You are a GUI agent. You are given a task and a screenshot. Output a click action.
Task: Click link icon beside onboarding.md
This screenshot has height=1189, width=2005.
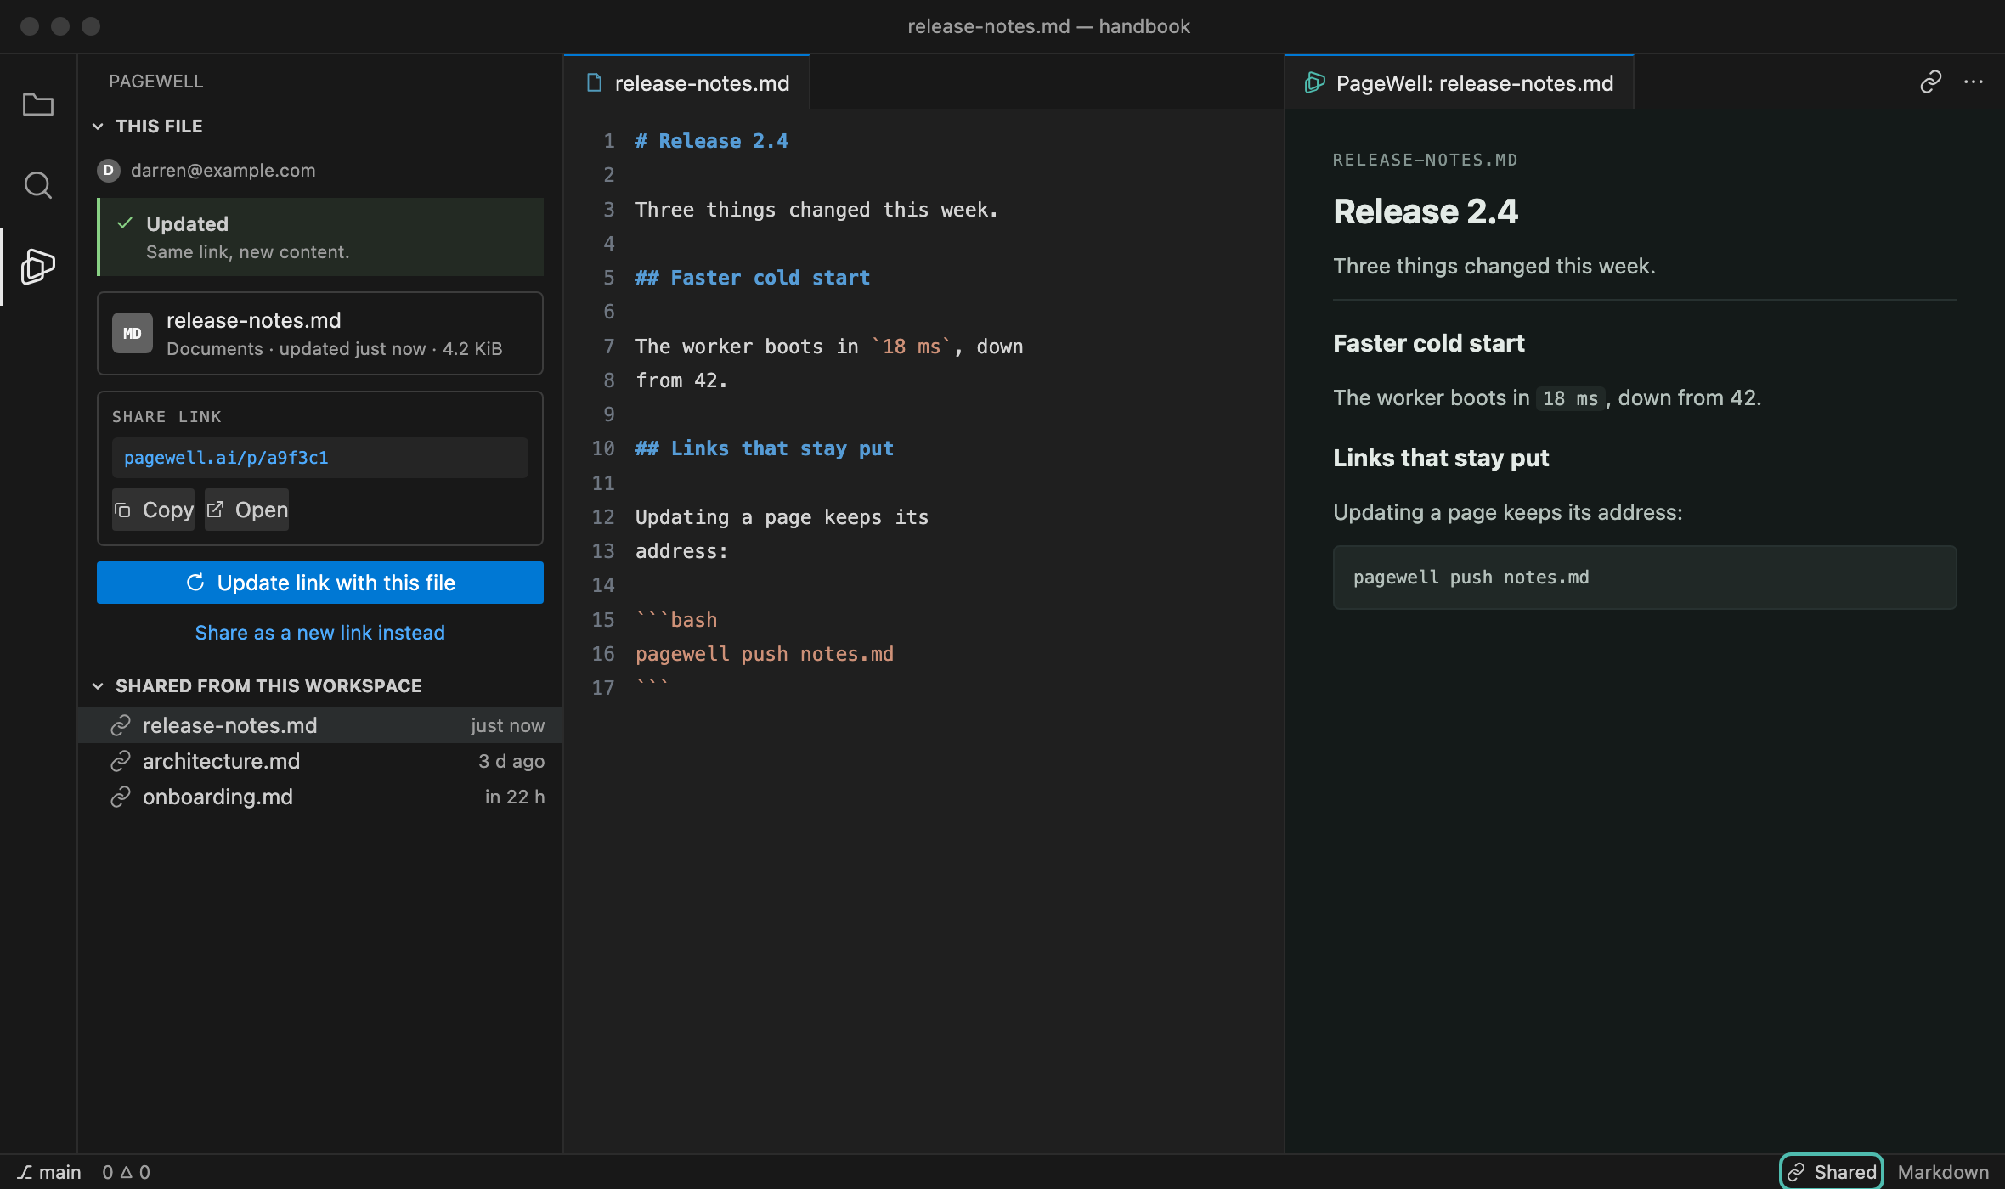tap(121, 797)
